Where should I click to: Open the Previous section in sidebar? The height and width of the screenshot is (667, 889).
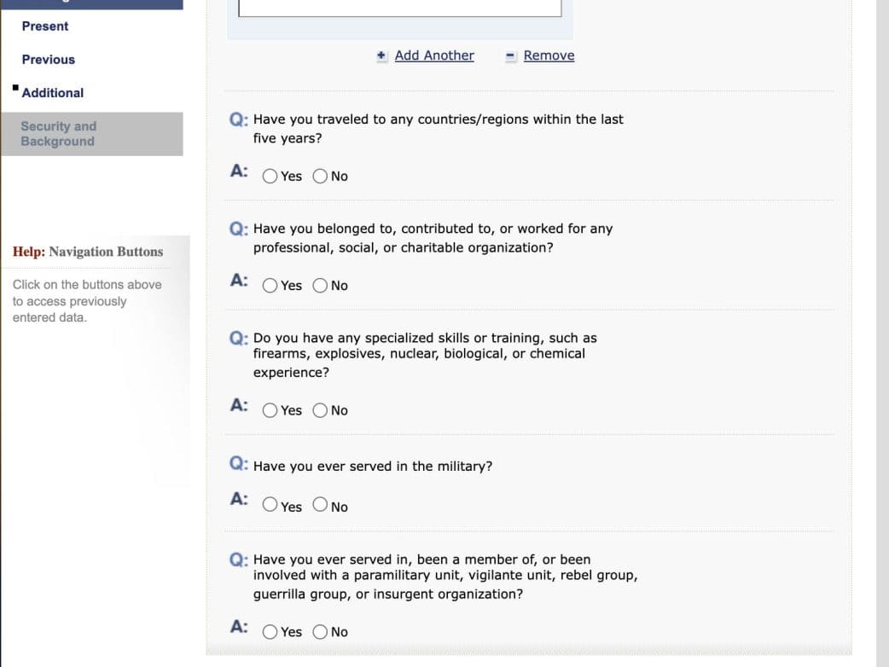coord(49,59)
